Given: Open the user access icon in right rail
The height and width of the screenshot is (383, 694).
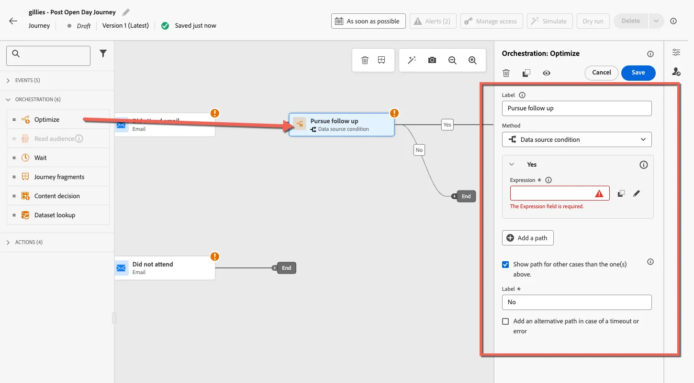Looking at the screenshot, I should 676,72.
